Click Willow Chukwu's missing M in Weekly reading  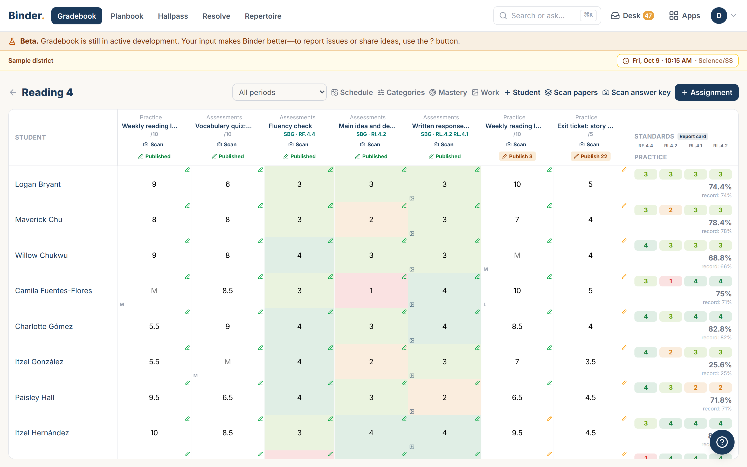pyautogui.click(x=517, y=255)
